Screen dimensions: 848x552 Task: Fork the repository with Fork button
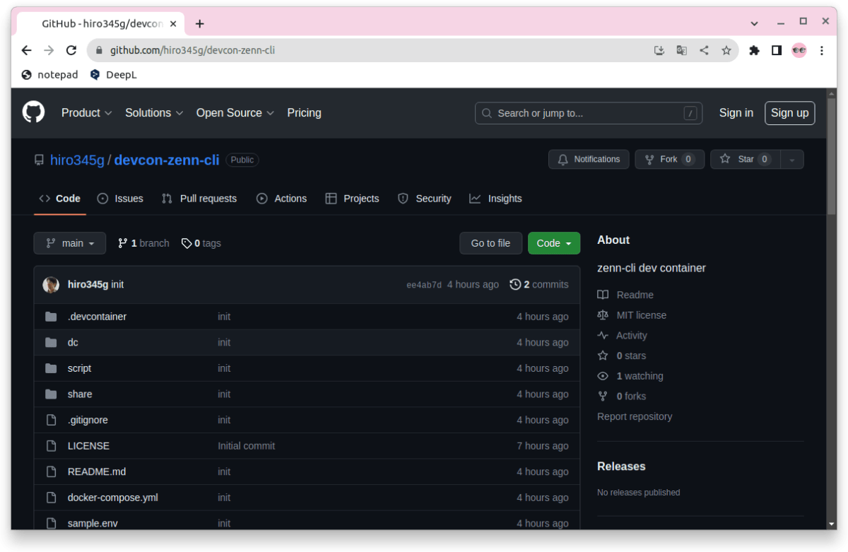pos(669,160)
